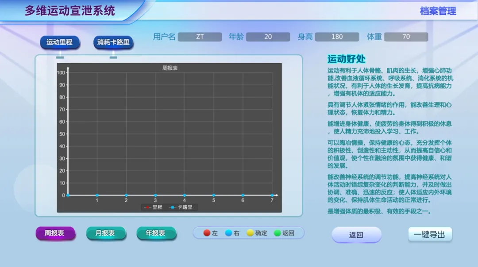
Task: Toggle the 卡路里 series in chart legend
Action: tap(181, 207)
